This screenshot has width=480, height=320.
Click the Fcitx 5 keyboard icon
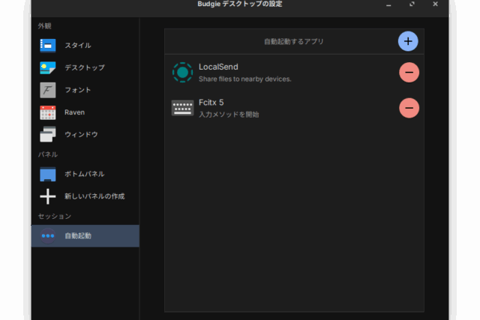click(x=182, y=108)
